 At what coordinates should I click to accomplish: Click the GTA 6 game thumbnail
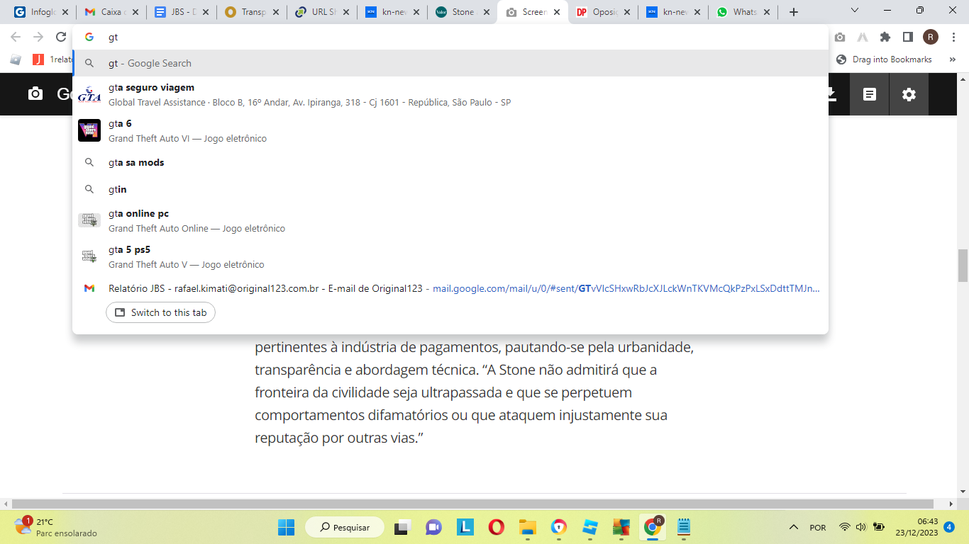(x=89, y=130)
